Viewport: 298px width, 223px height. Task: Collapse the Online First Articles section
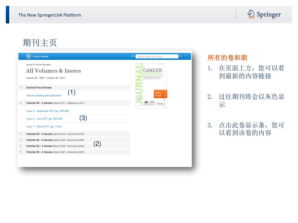[x=21, y=88]
